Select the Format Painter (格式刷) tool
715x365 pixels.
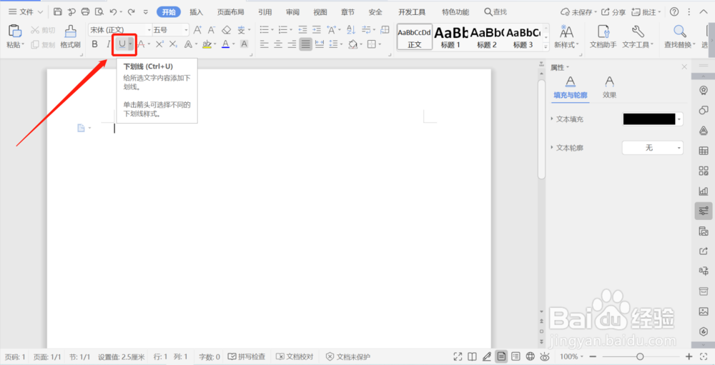[x=71, y=36]
